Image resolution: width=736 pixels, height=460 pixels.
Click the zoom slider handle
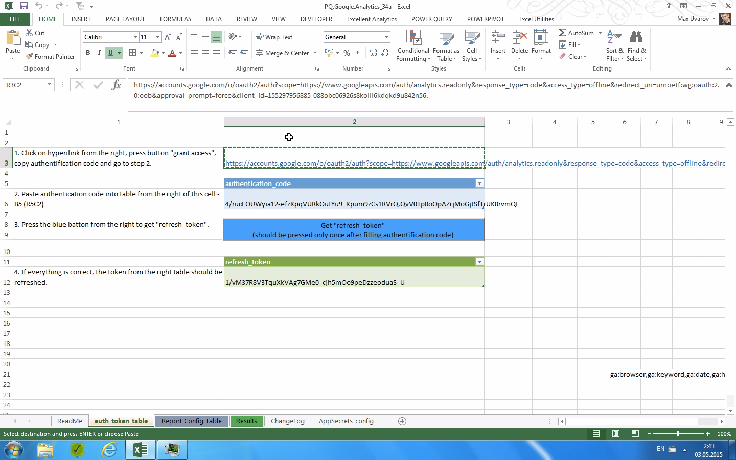678,434
